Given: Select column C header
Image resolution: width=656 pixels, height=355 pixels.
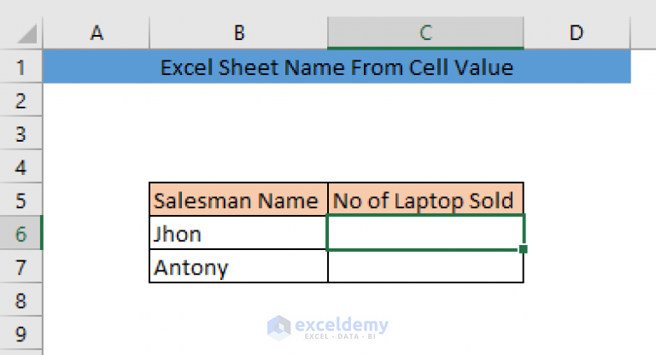Looking at the screenshot, I should [x=425, y=33].
